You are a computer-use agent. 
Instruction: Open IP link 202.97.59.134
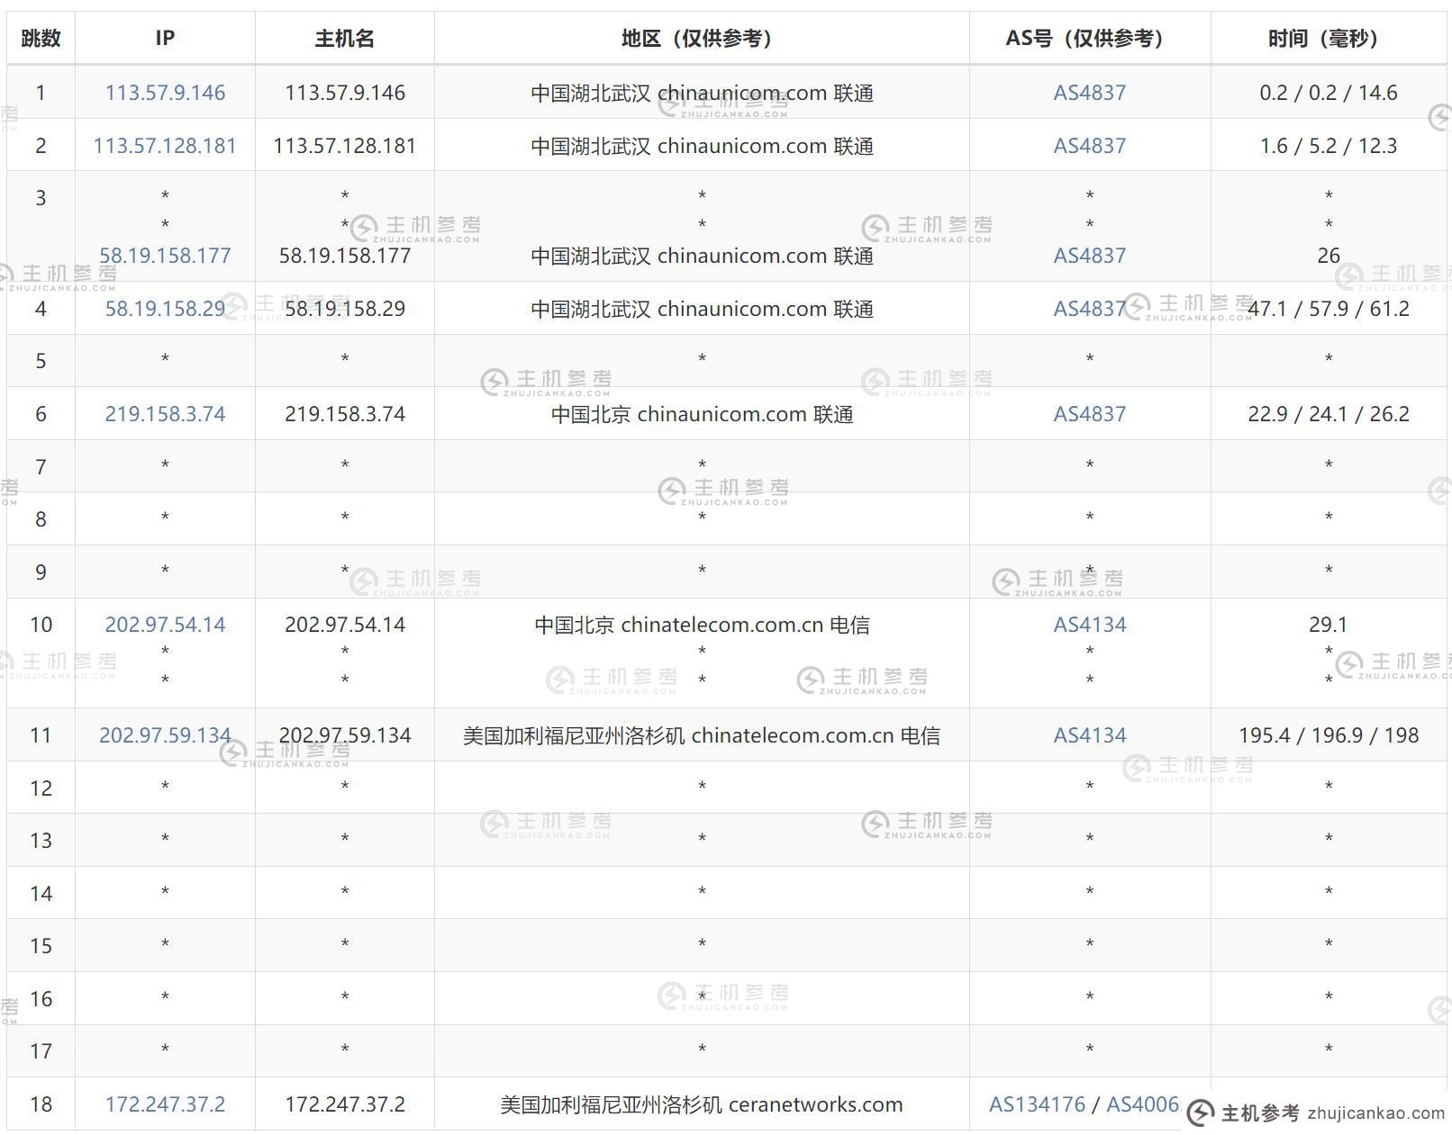coord(165,735)
